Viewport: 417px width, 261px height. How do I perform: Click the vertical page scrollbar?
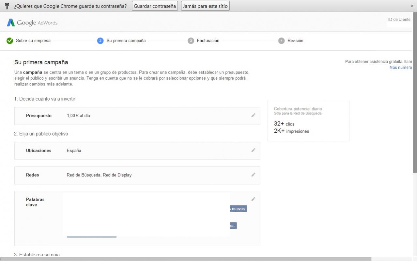tap(415, 98)
